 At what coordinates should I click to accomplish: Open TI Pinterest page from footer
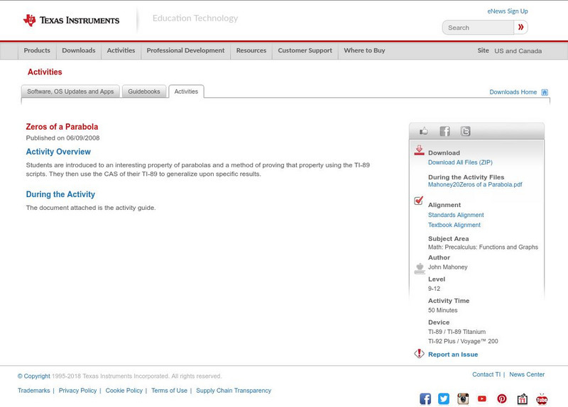tap(502, 398)
